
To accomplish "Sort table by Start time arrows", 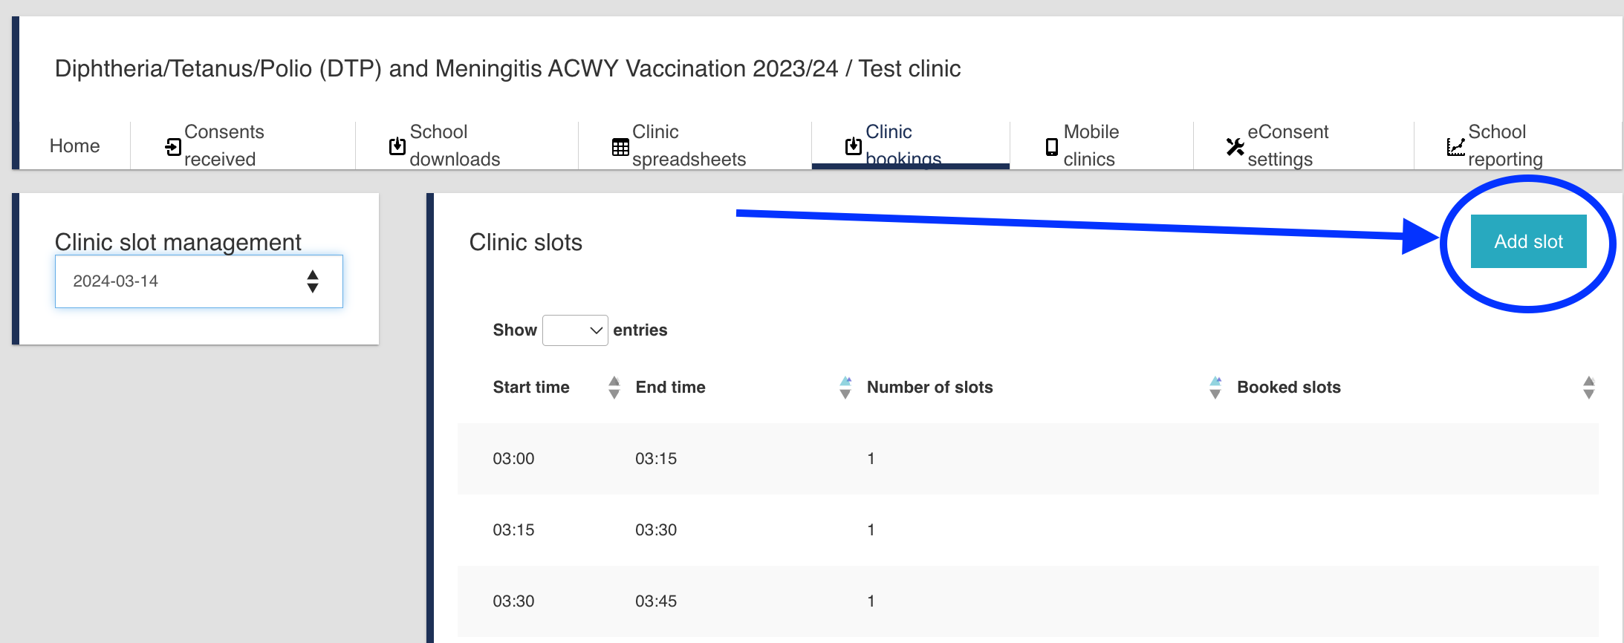I will pyautogui.click(x=614, y=388).
